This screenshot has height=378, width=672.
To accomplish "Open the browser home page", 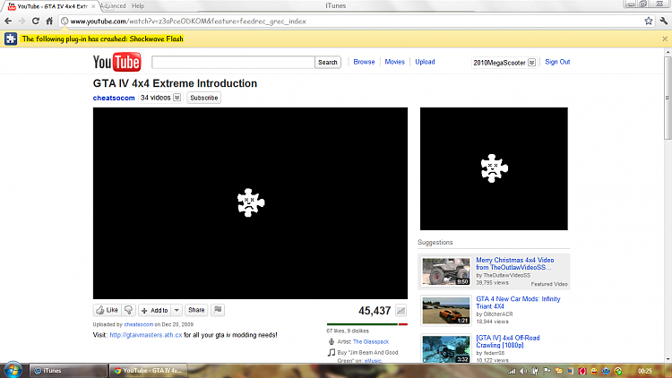I will click(x=49, y=21).
